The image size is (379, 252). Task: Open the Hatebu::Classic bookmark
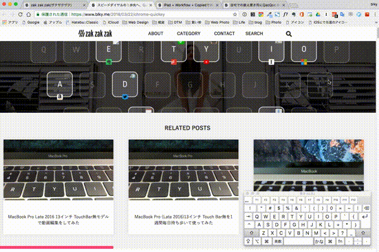[x=82, y=22]
